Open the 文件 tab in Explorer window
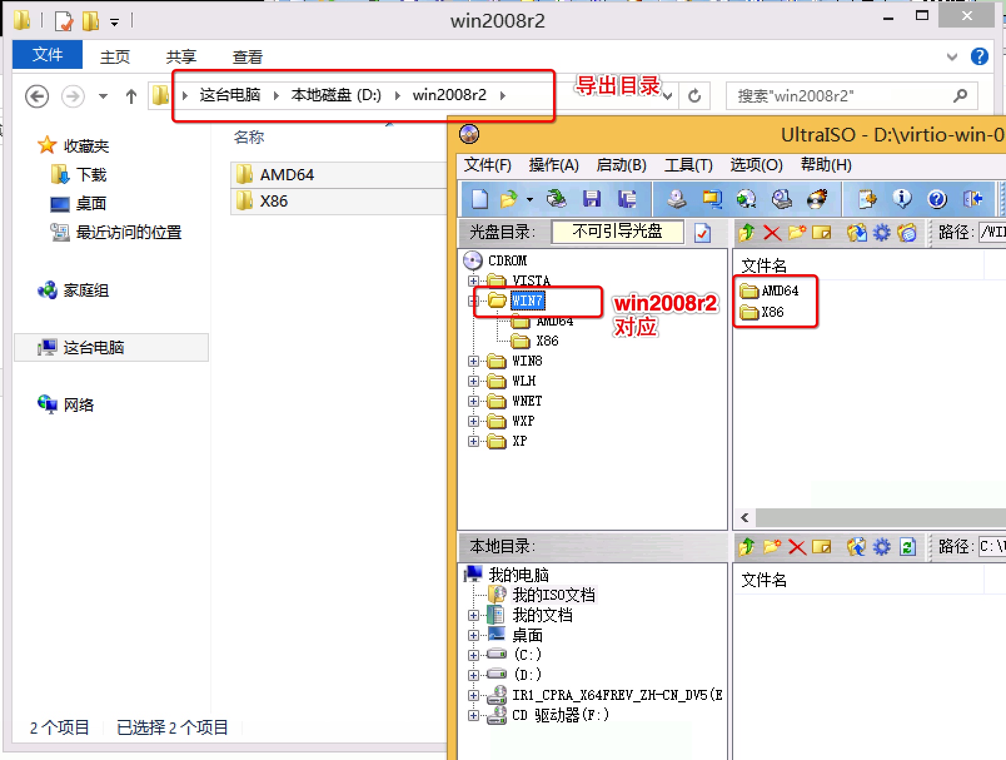This screenshot has width=1006, height=760. click(x=48, y=55)
